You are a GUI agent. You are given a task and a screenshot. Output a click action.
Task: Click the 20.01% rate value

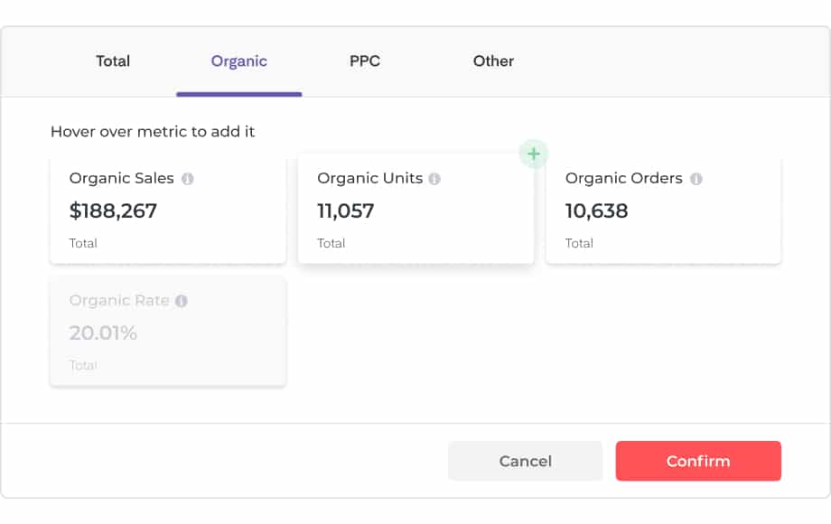click(x=103, y=333)
